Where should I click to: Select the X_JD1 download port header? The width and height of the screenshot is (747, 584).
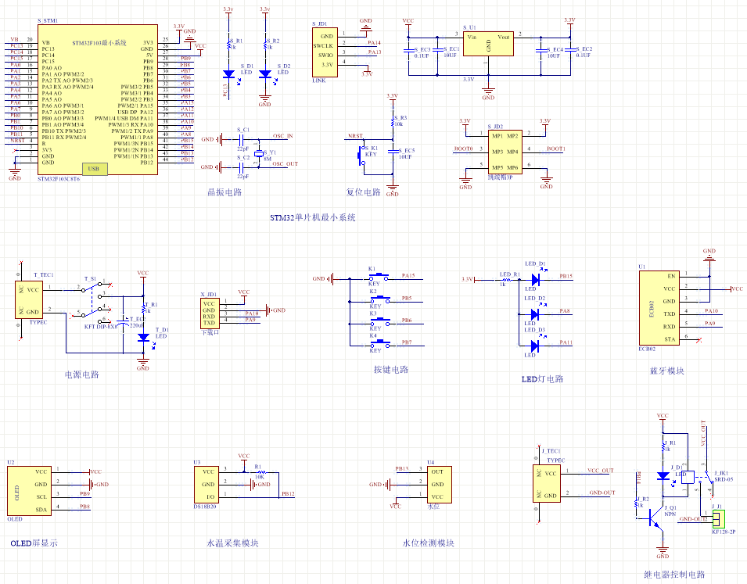[210, 313]
